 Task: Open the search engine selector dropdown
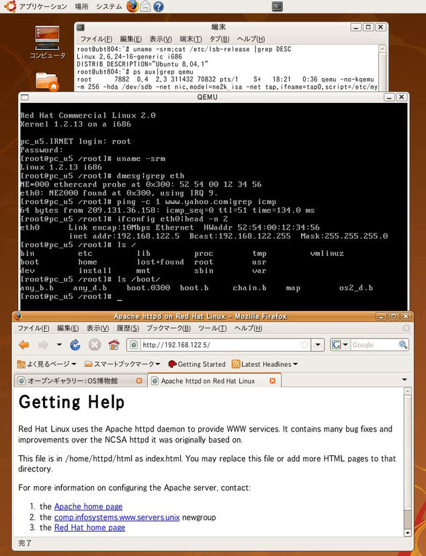(x=341, y=345)
